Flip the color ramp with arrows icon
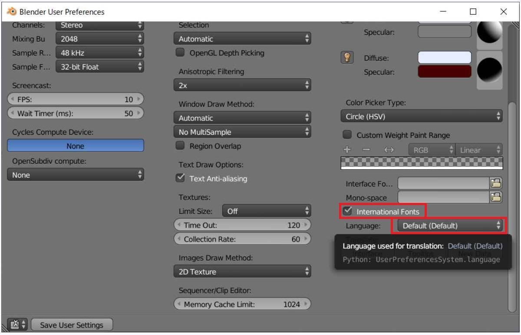This screenshot has height=335, width=521. pos(389,150)
